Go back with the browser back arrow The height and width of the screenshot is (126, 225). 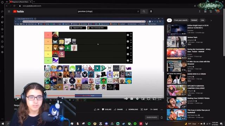(7, 6)
